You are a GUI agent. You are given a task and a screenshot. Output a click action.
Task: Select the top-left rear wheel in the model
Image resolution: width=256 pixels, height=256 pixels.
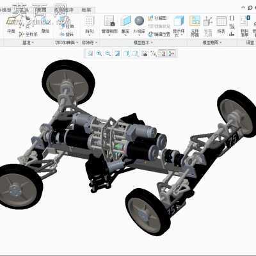[68, 82]
